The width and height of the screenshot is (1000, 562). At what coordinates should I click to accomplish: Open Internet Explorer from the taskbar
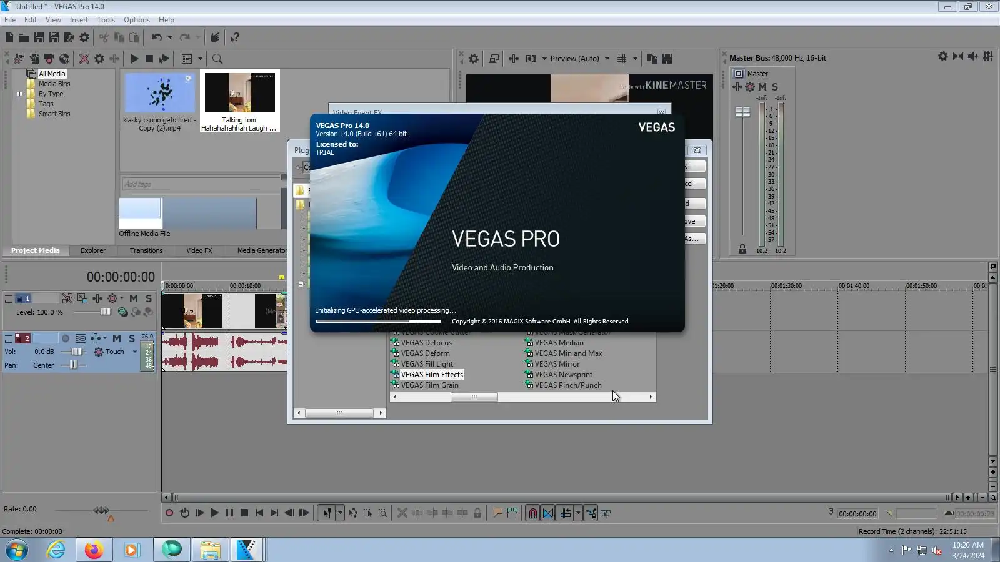pyautogui.click(x=56, y=550)
